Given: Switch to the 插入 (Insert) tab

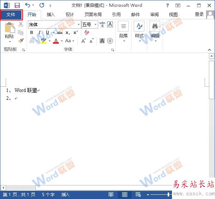Looking at the screenshot, I should 51,15.
